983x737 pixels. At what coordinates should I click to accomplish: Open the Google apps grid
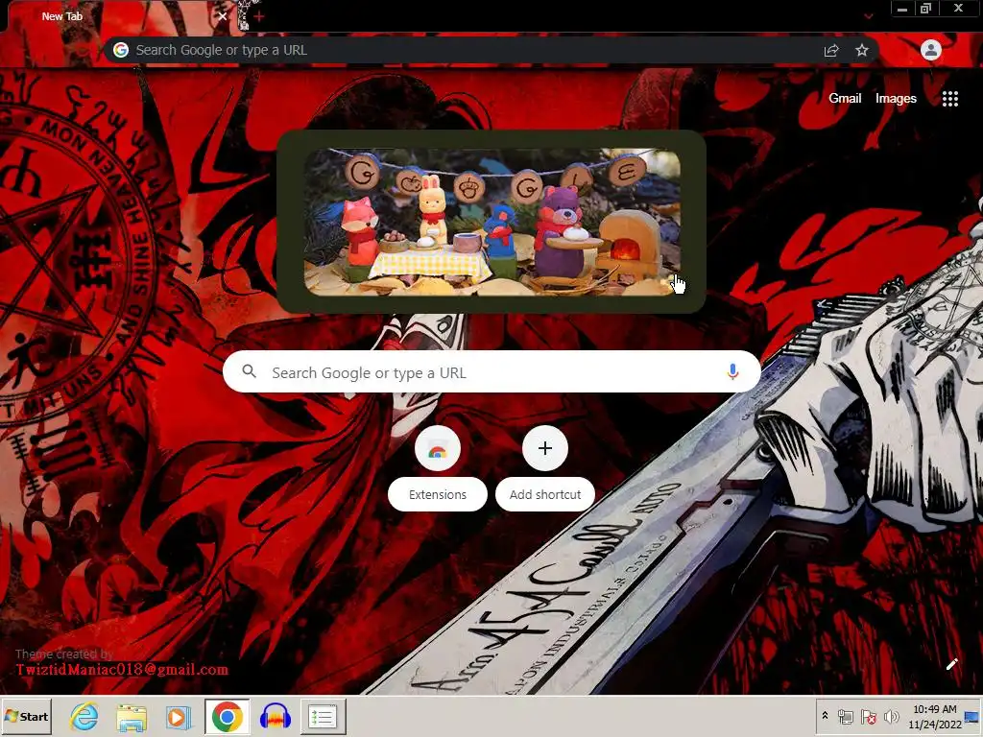coord(949,99)
